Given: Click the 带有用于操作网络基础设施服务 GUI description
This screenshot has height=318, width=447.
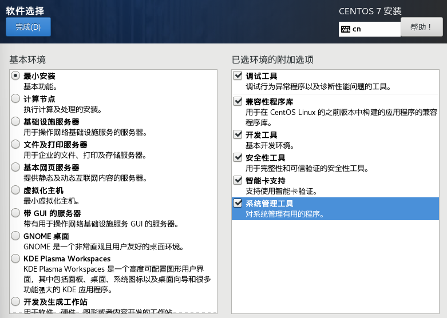Looking at the screenshot, I should [x=101, y=224].
